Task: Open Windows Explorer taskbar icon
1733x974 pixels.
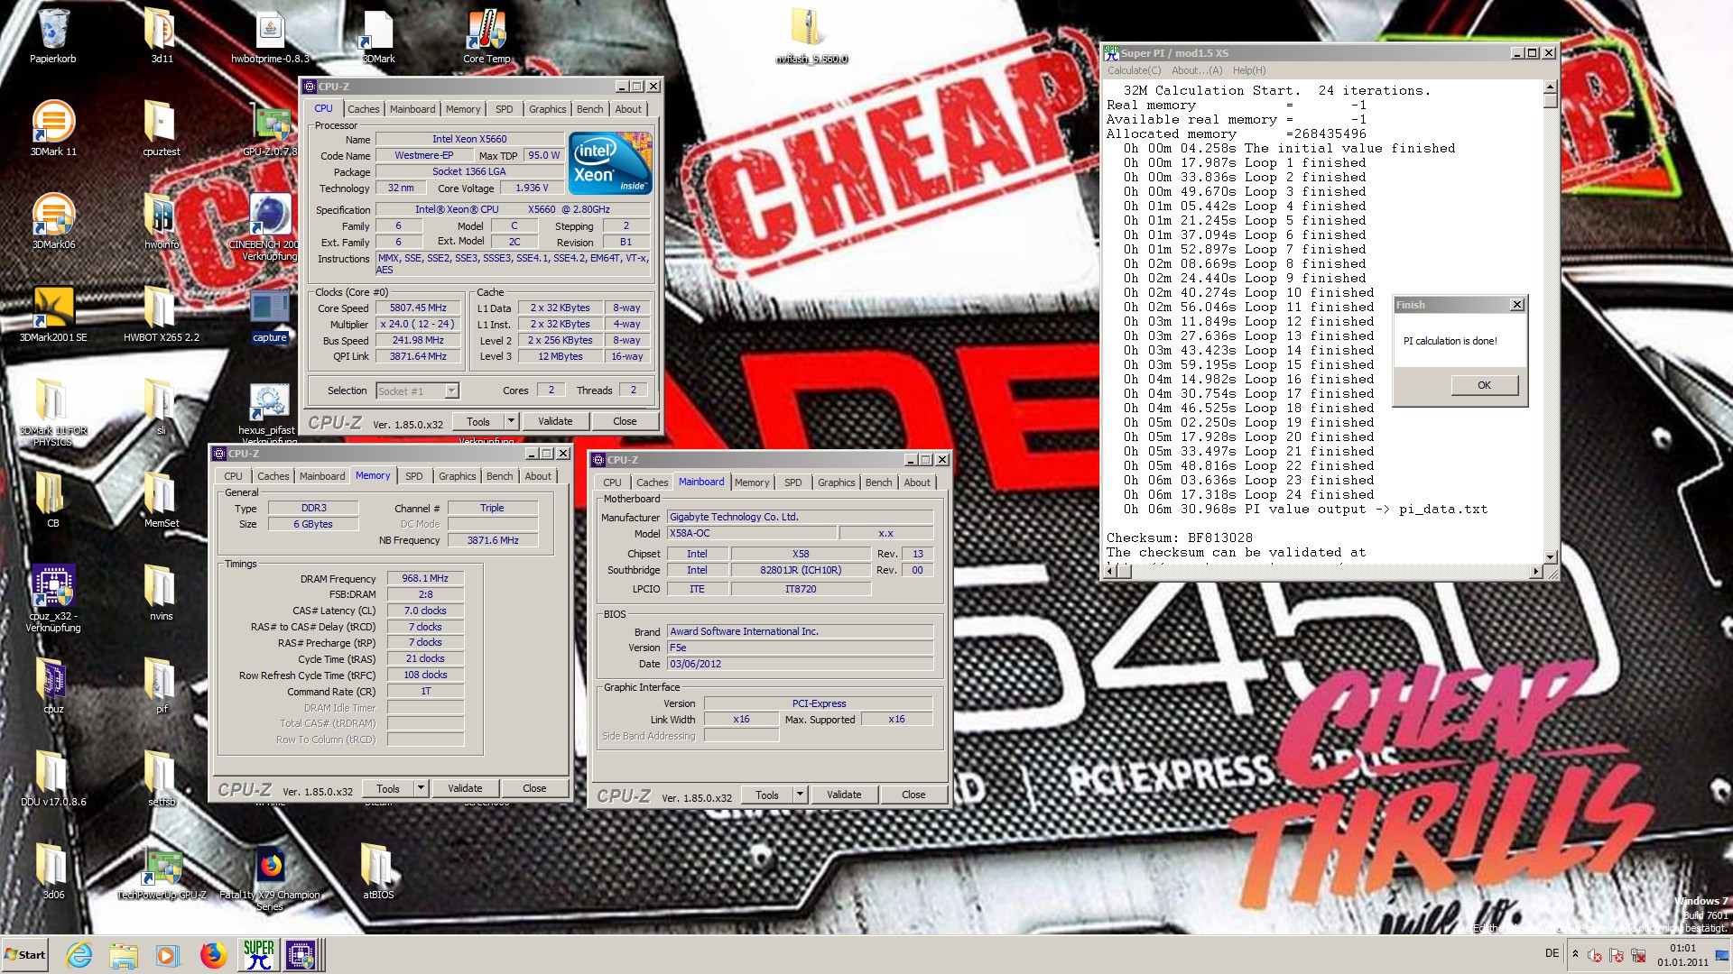Action: pyautogui.click(x=124, y=955)
